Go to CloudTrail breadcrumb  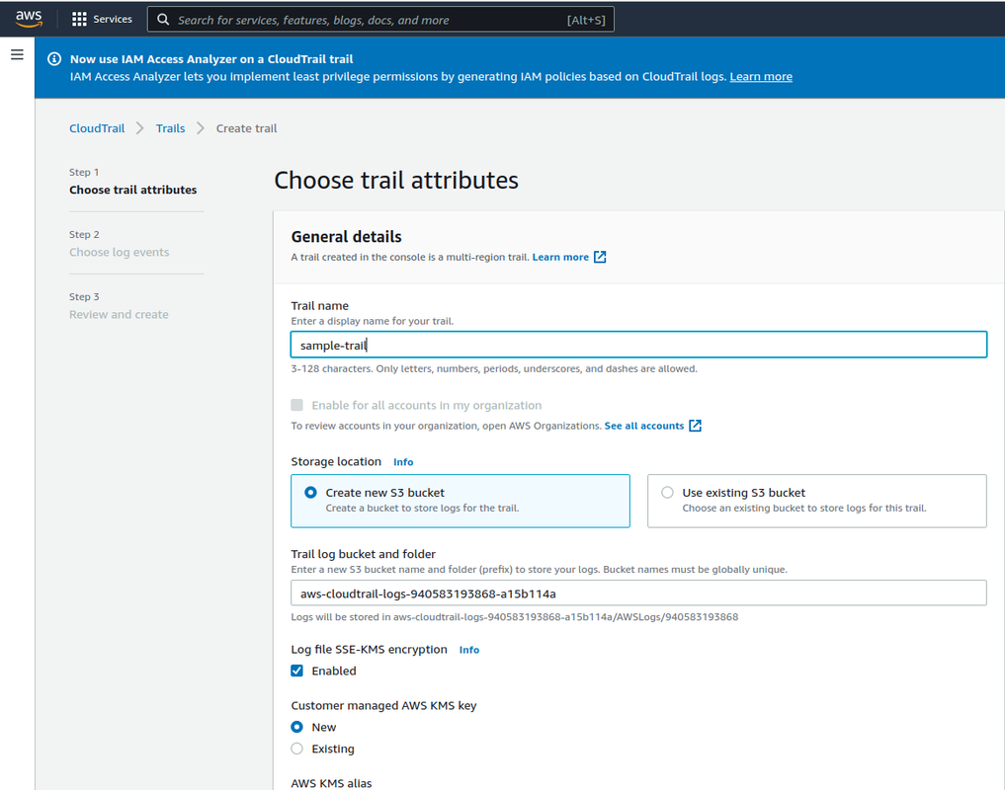(x=97, y=128)
